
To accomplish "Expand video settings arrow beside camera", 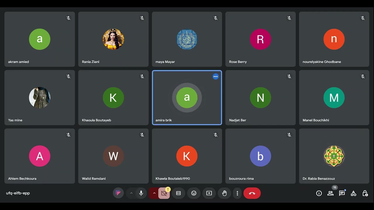I will tap(154, 193).
